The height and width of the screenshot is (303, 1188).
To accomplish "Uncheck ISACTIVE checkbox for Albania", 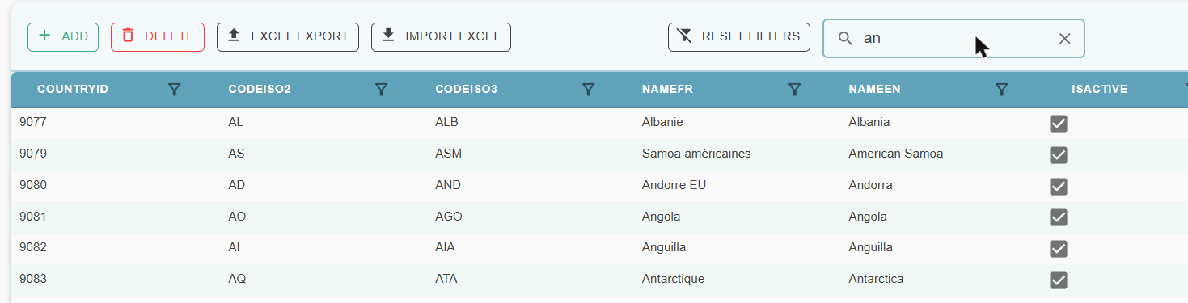I will (1058, 124).
